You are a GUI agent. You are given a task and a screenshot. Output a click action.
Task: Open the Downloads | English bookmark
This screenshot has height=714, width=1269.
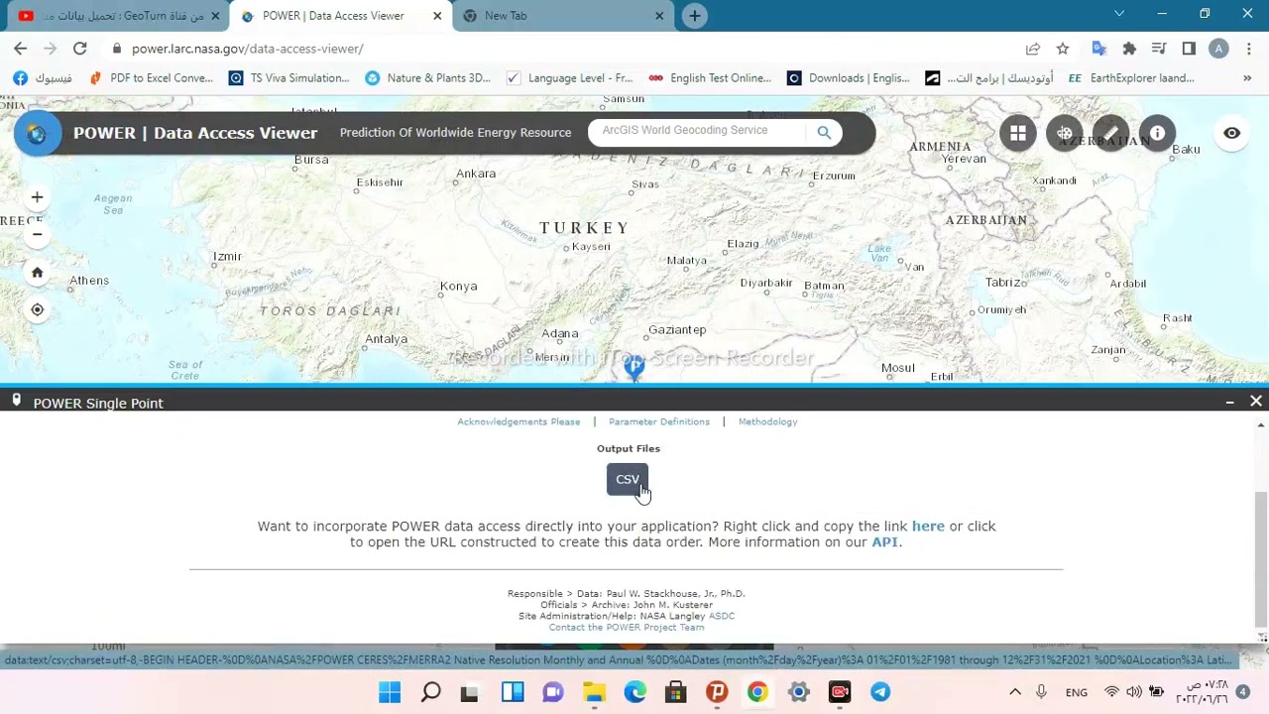(x=849, y=78)
